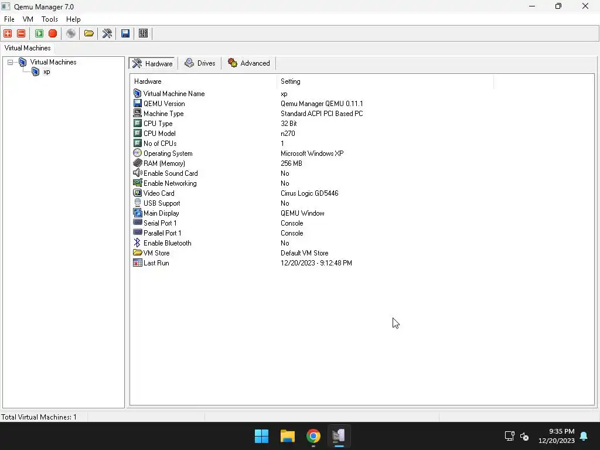Start the VM with green play icon

click(39, 33)
